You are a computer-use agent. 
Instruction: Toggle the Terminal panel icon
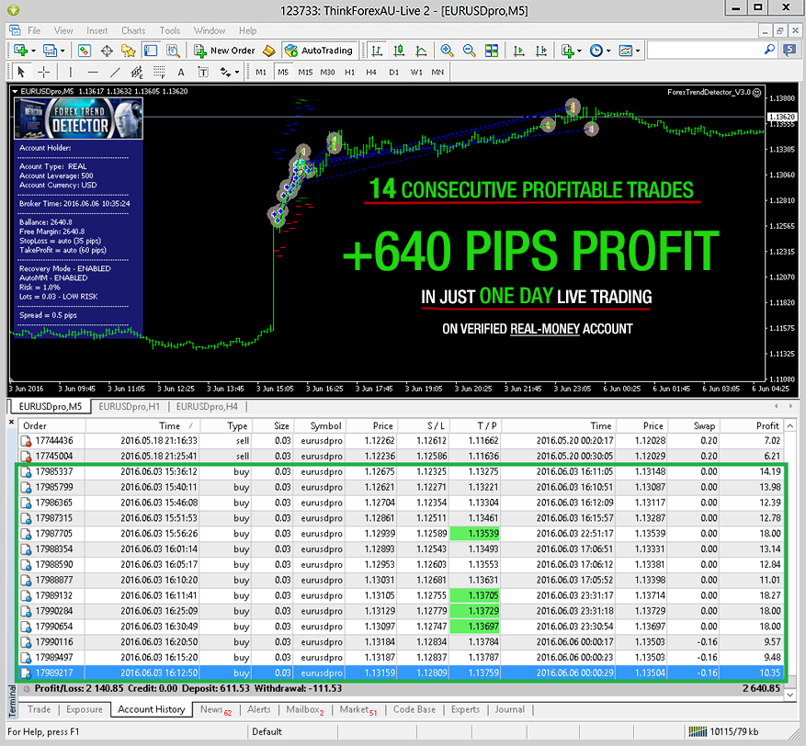click(150, 51)
